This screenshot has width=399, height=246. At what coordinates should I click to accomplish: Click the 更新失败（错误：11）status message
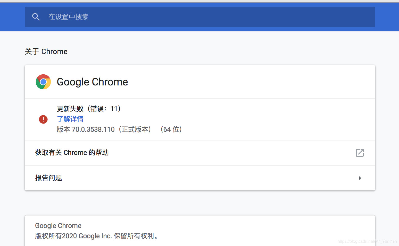[89, 109]
